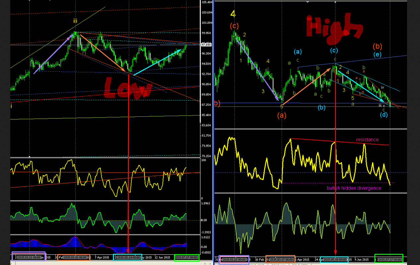Click the 2015.03.17 00:00 date label

point(282,259)
